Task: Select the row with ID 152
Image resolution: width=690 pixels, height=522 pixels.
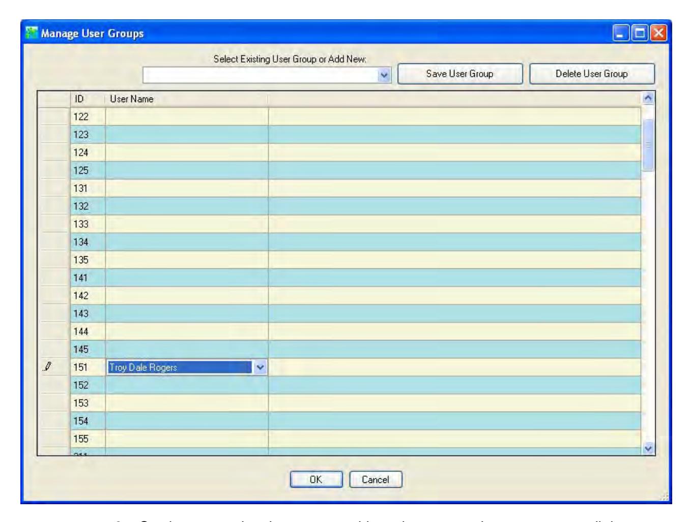Action: 339,385
